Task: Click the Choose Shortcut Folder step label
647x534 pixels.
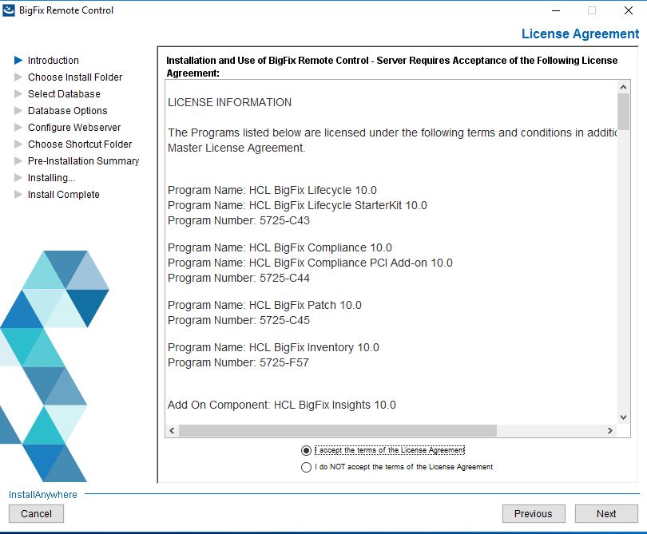Action: tap(80, 144)
